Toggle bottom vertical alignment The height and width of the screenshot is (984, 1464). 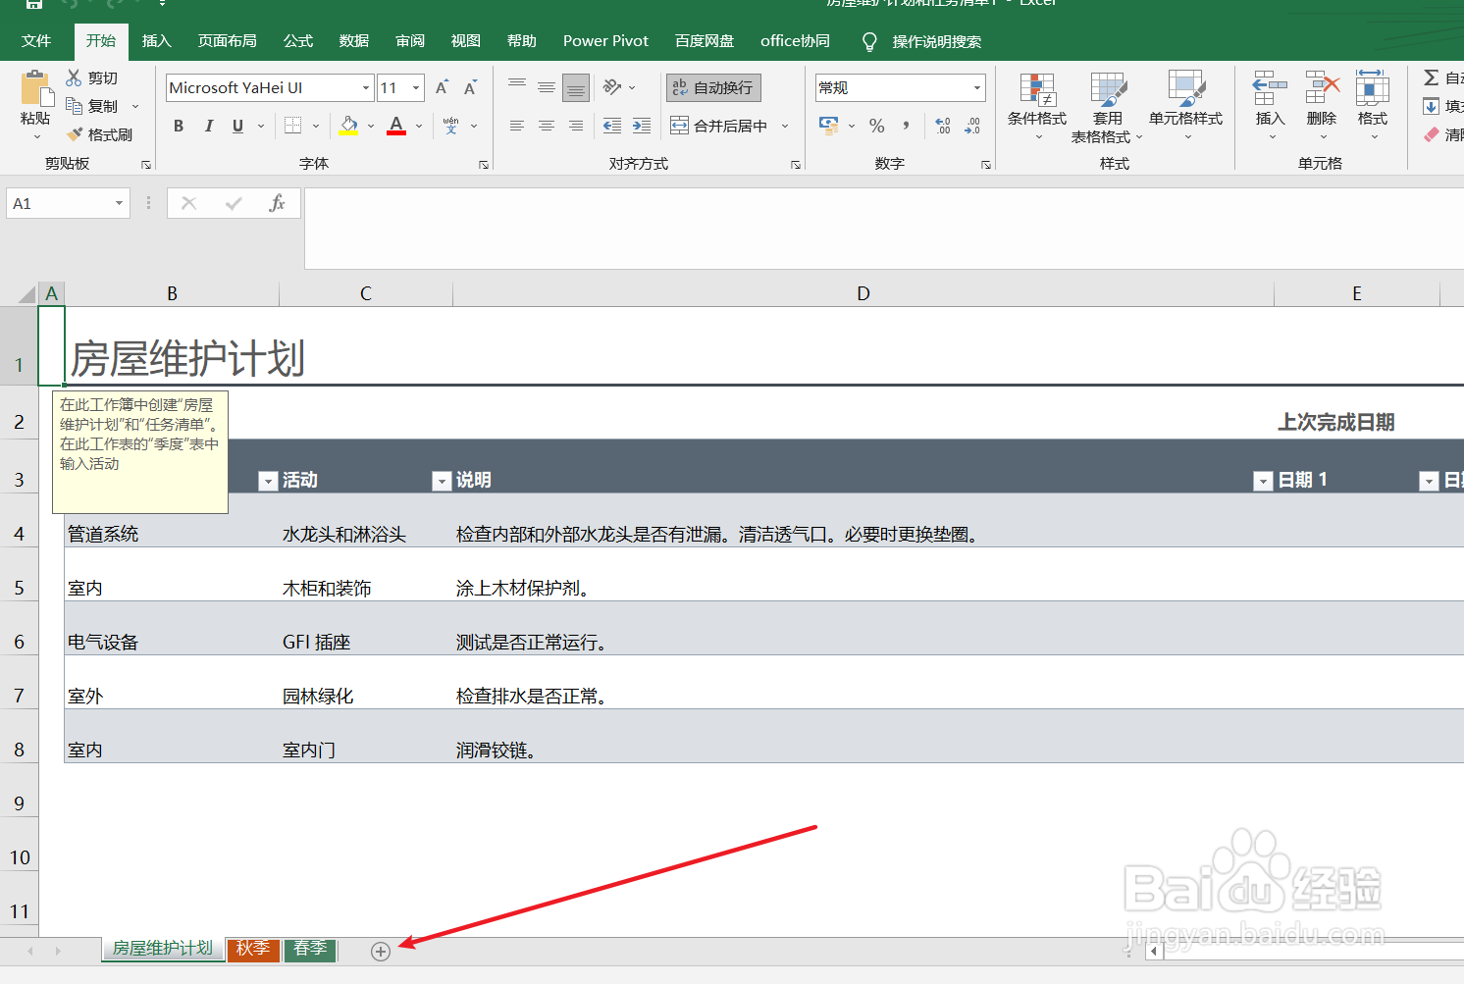click(x=576, y=87)
